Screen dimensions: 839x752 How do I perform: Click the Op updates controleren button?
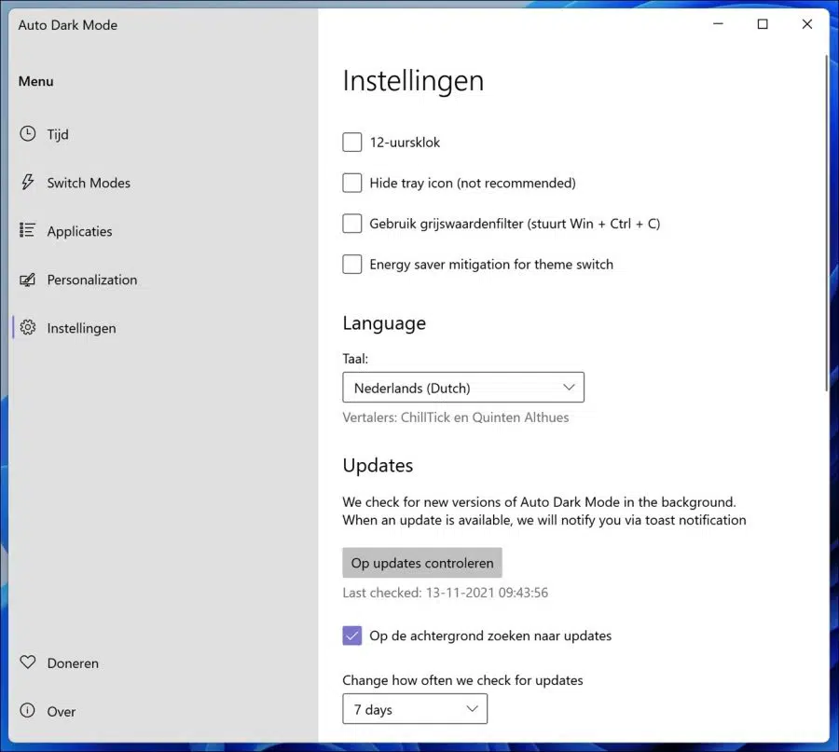pyautogui.click(x=422, y=563)
